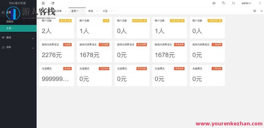Click the 0元 value under 上周消费
The height and width of the screenshot is (128, 264).
coord(197,55)
